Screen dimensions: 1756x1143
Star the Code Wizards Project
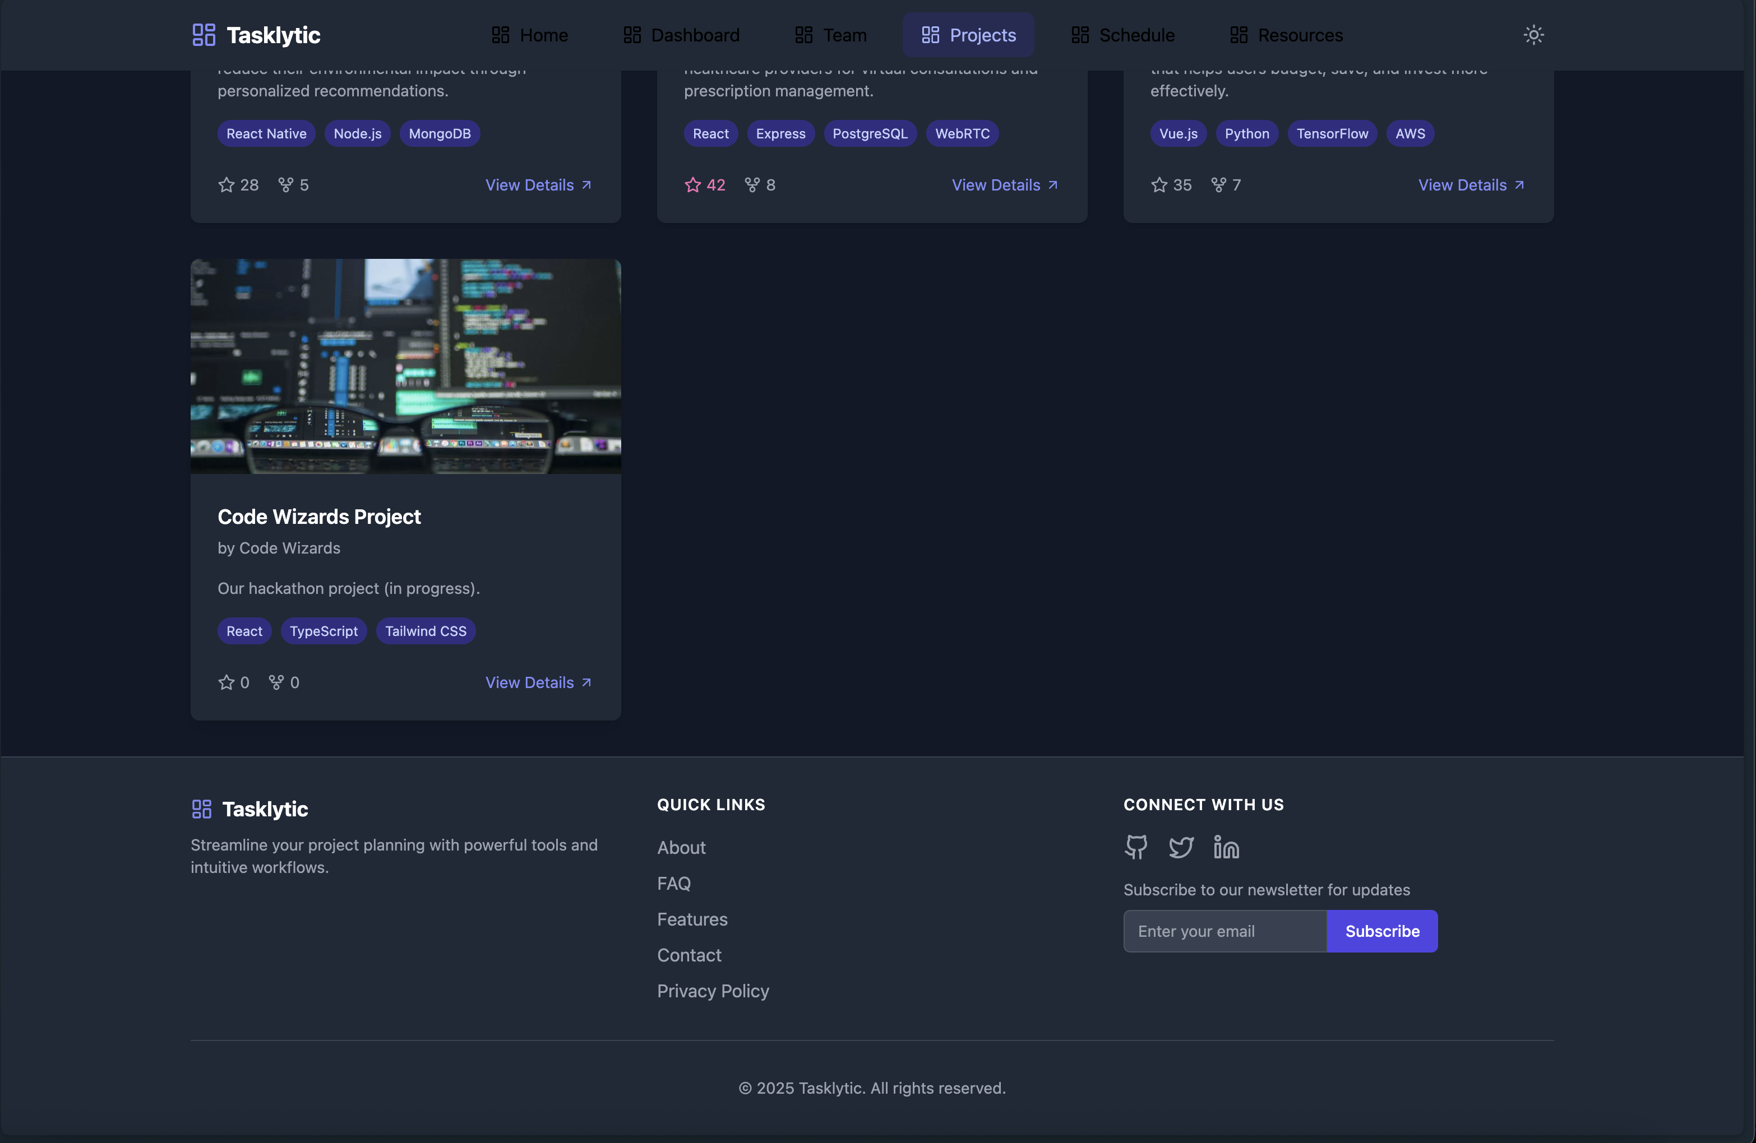[227, 682]
